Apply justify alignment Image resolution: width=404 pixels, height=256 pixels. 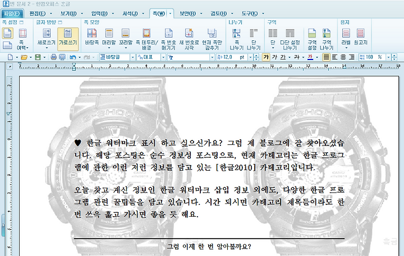pos(326,57)
